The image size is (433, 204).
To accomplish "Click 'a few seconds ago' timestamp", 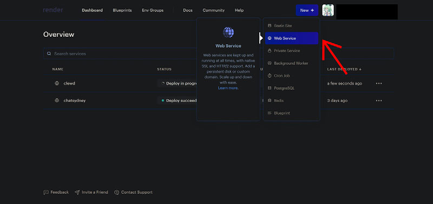I will [345, 84].
